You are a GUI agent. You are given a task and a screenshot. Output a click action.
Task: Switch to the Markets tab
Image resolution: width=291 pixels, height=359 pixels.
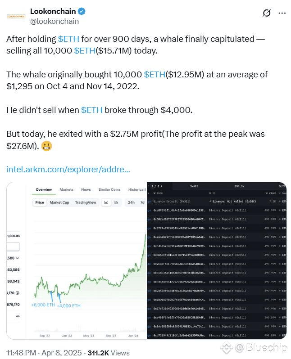(67, 190)
